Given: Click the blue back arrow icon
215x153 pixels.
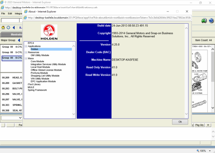Looking at the screenshot, I should click(x=14, y=28).
